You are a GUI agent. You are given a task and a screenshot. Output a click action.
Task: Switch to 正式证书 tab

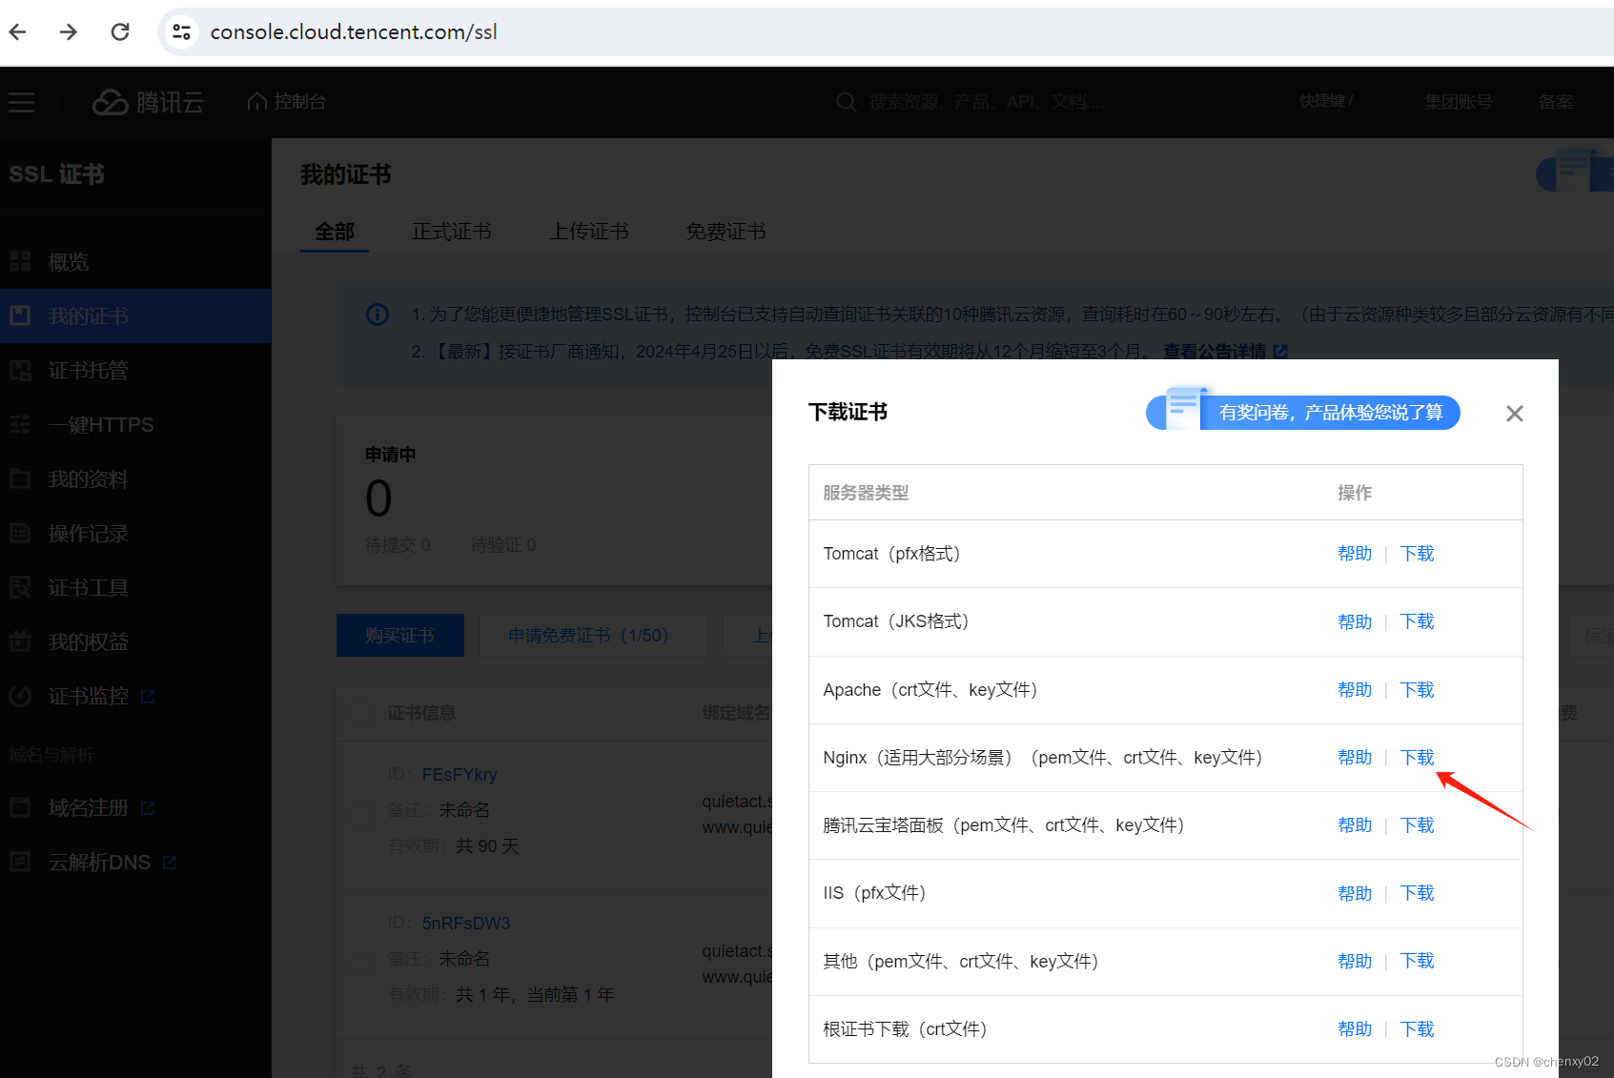[452, 232]
